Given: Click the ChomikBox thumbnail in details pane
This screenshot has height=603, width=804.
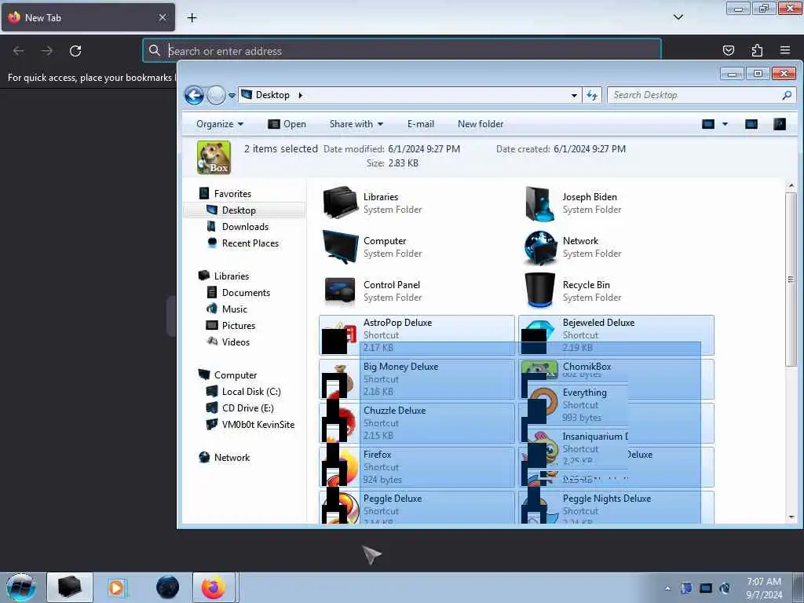Looking at the screenshot, I should 214,157.
